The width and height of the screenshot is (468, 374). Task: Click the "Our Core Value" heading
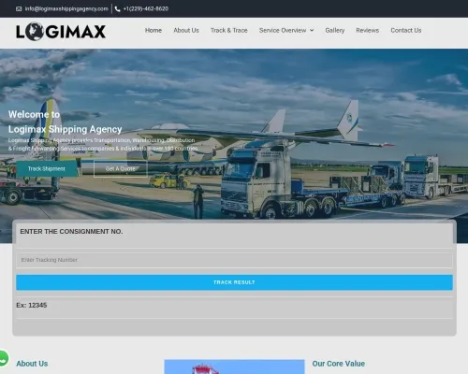tap(339, 364)
